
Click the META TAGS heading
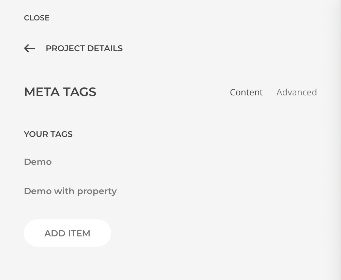tap(60, 92)
